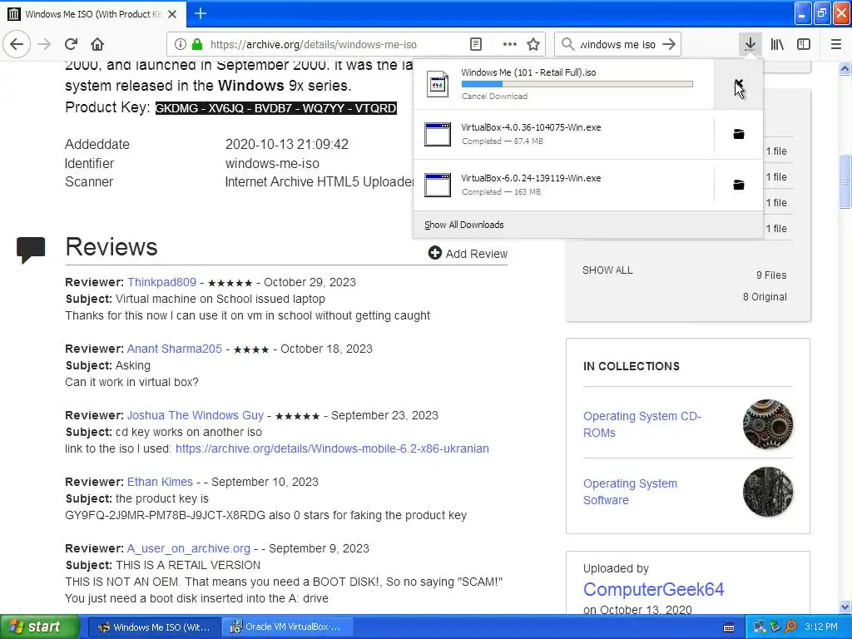The height and width of the screenshot is (639, 852).
Task: Click the reviews speech bubble icon
Action: [x=31, y=250]
